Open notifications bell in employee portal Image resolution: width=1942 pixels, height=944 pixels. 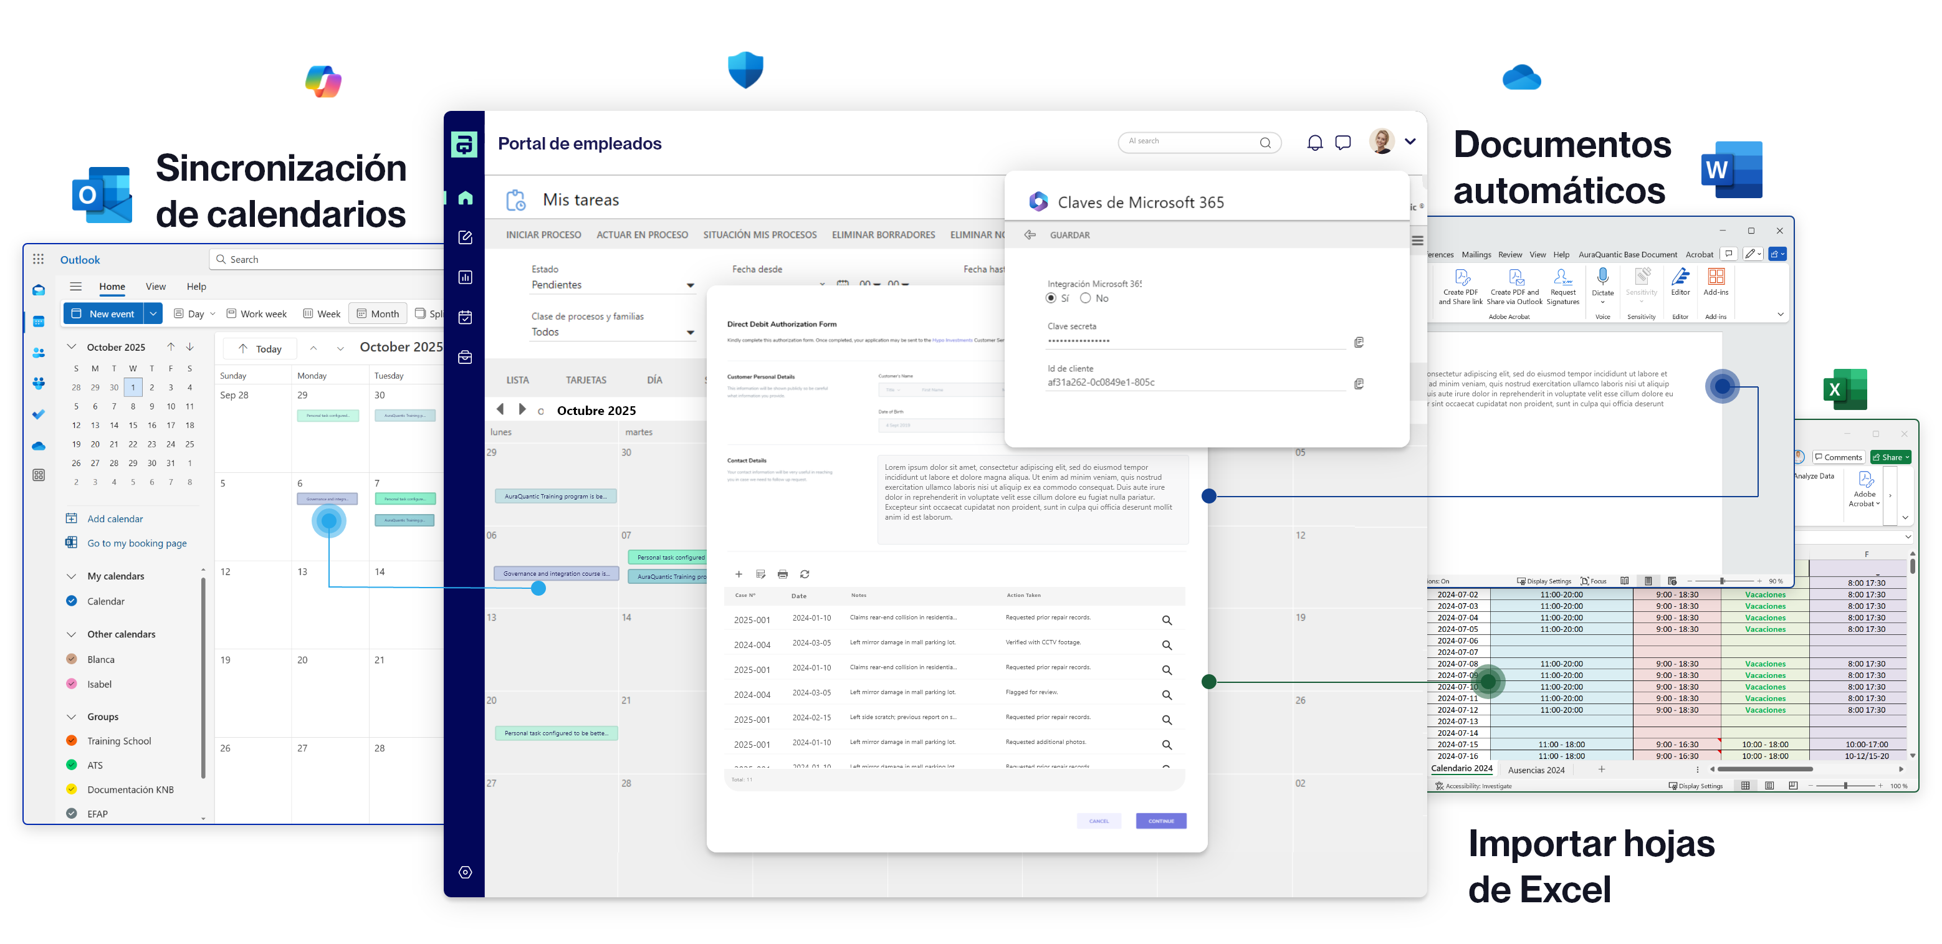(1315, 143)
